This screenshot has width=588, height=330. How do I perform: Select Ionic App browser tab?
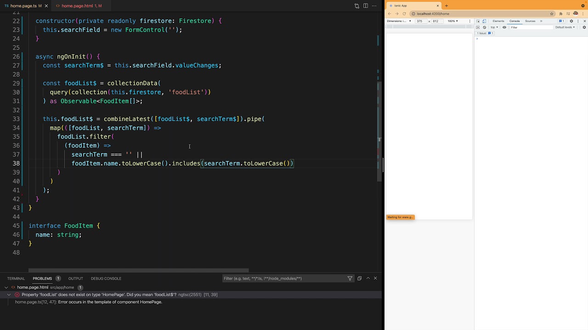[x=413, y=5]
